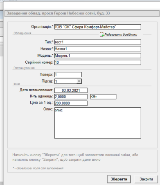
Task: Focus the 'Опис' description text area
Action: coord(98,123)
